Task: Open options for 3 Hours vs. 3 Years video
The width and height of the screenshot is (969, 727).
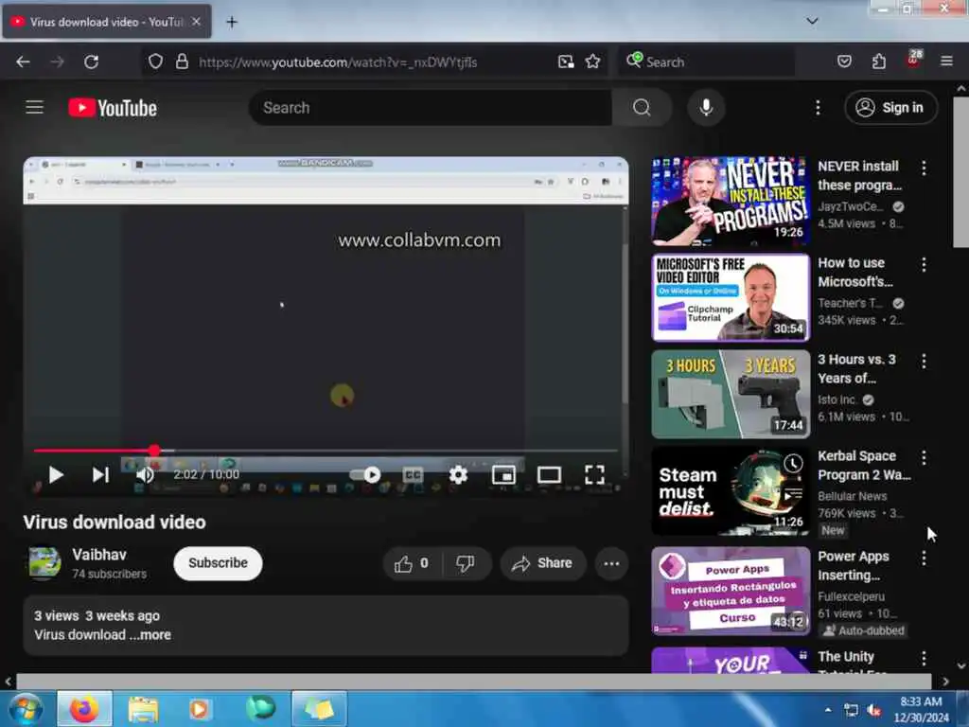Action: (924, 361)
